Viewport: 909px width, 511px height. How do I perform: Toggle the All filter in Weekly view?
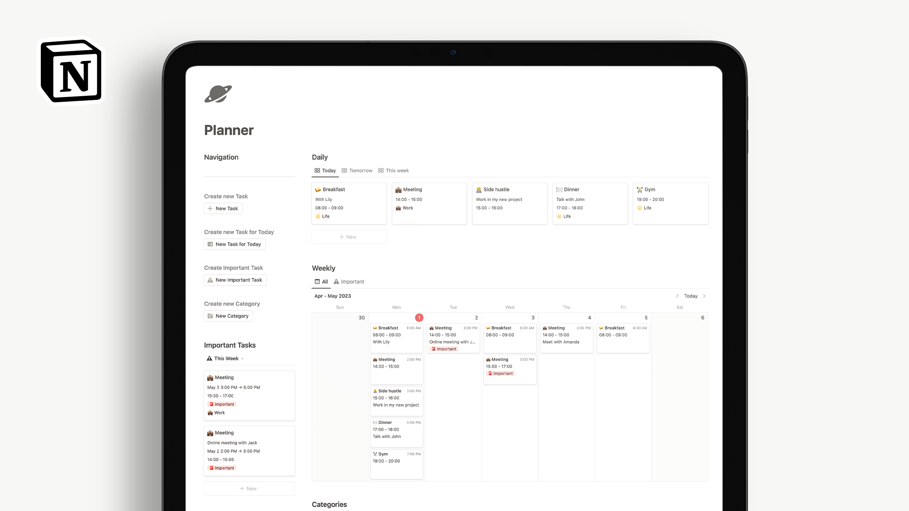tap(321, 281)
